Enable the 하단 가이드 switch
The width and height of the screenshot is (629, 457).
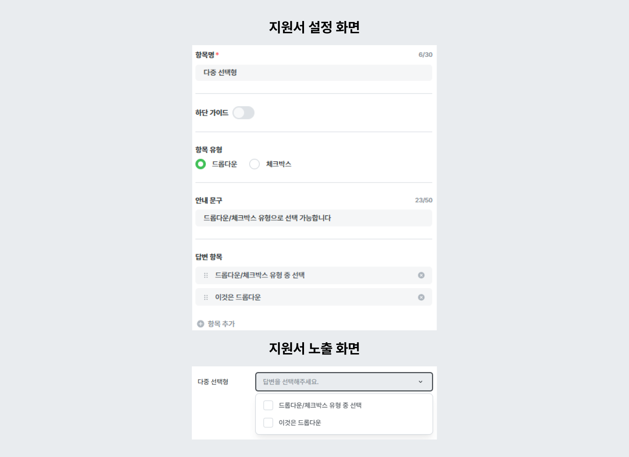tap(244, 113)
